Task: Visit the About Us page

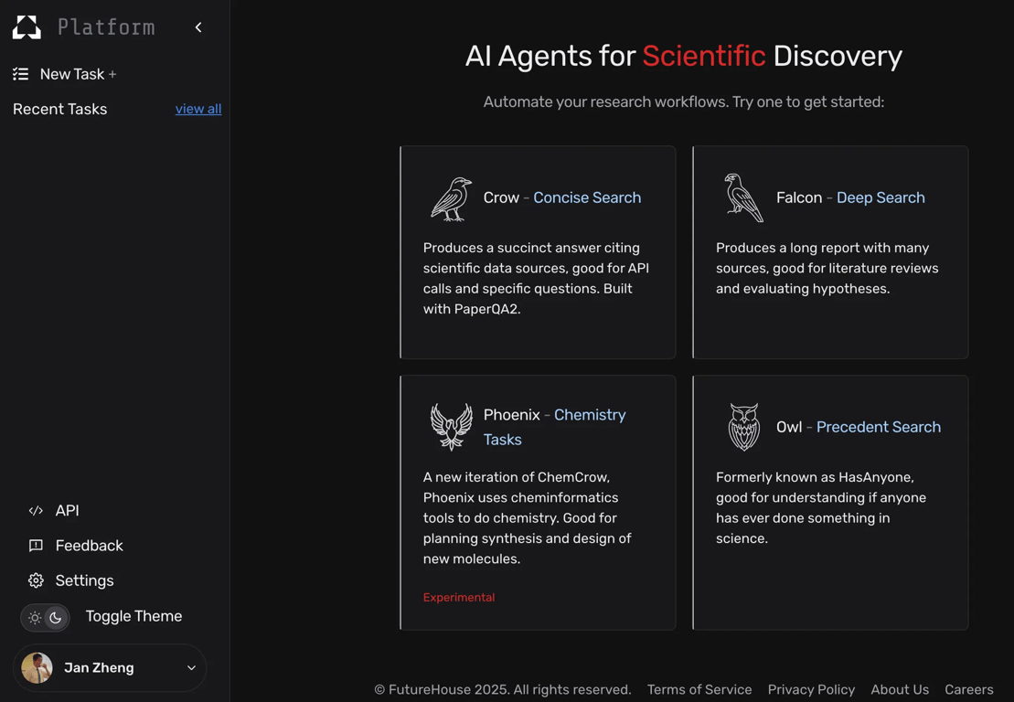Action: 900,690
